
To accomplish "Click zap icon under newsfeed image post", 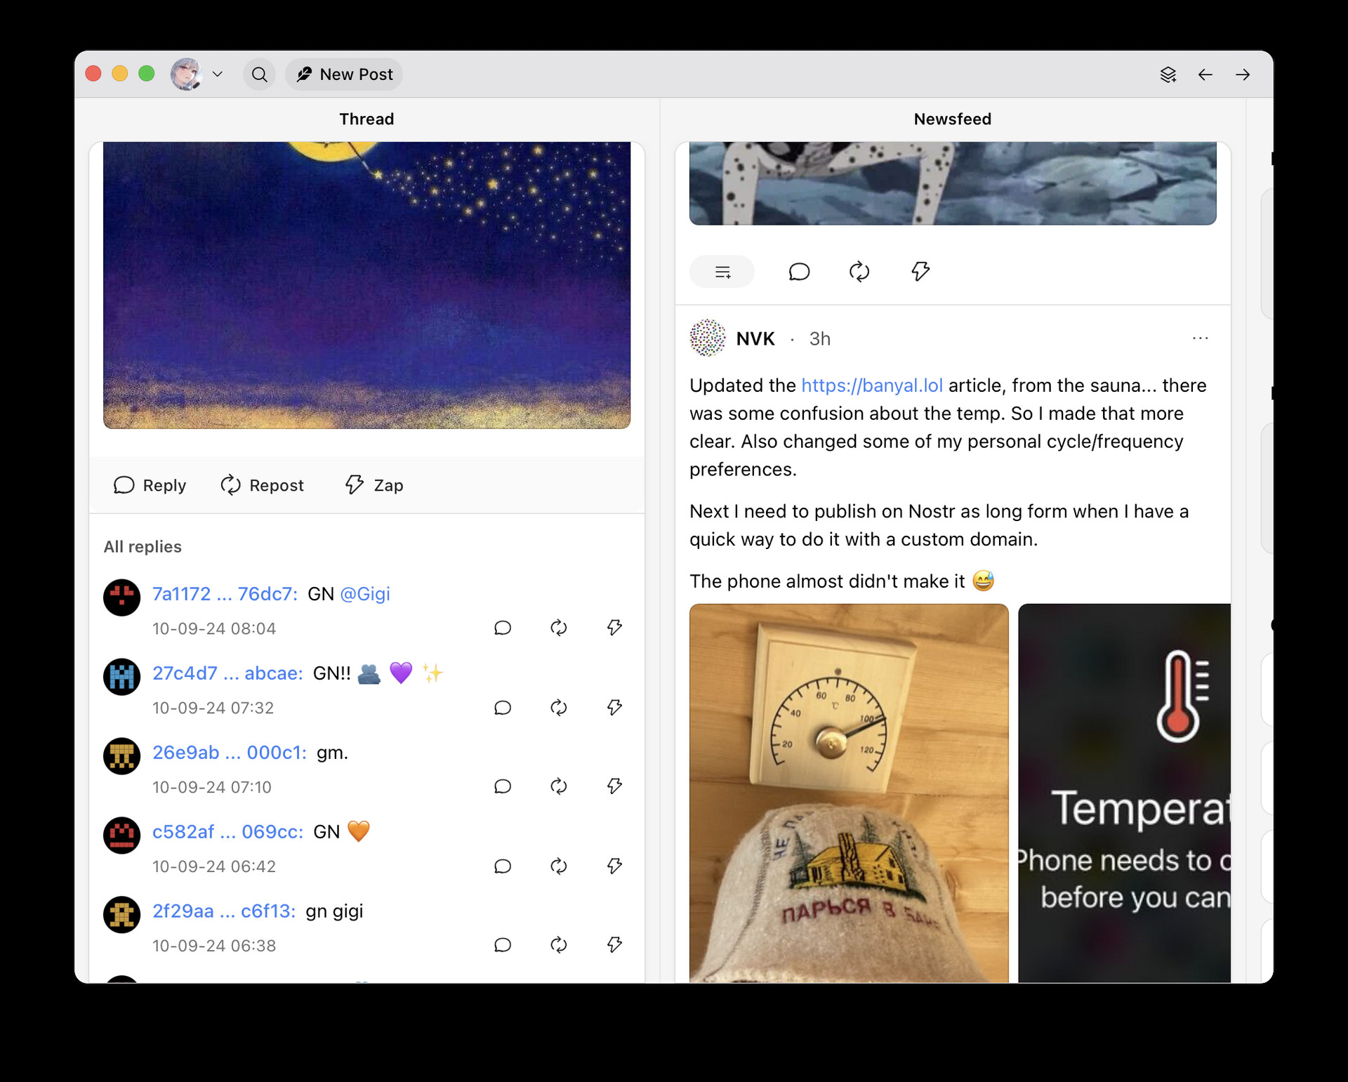I will (920, 271).
